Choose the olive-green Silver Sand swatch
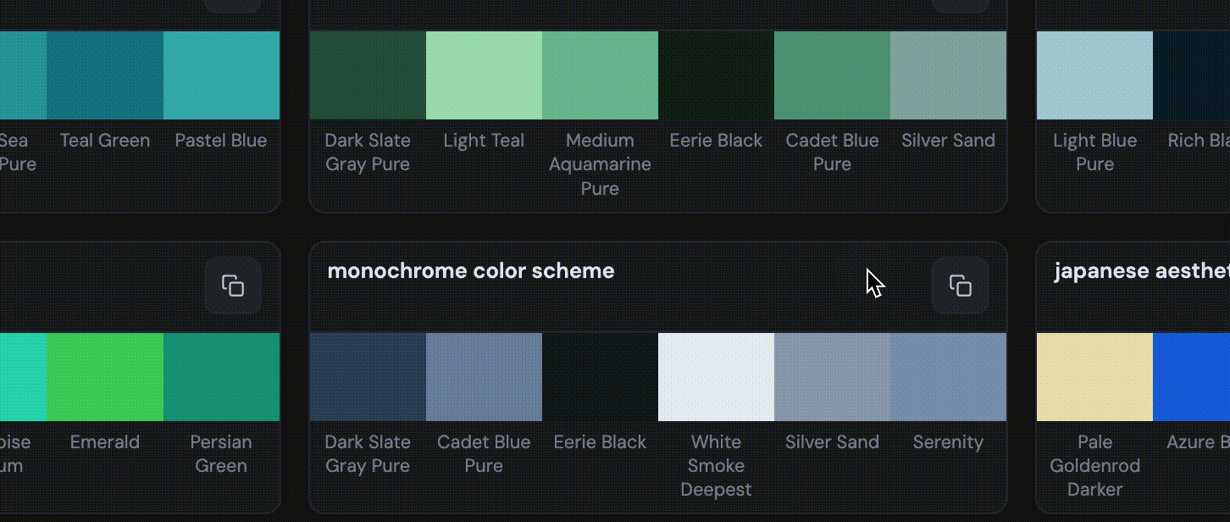 [x=948, y=75]
